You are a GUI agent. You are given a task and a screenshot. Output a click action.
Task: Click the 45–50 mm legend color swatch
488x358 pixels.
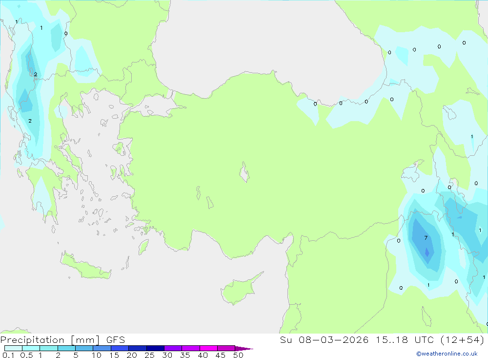pyautogui.click(x=226, y=348)
